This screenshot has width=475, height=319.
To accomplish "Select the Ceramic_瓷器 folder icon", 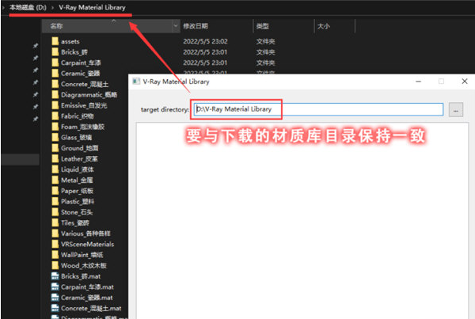I will (55, 73).
